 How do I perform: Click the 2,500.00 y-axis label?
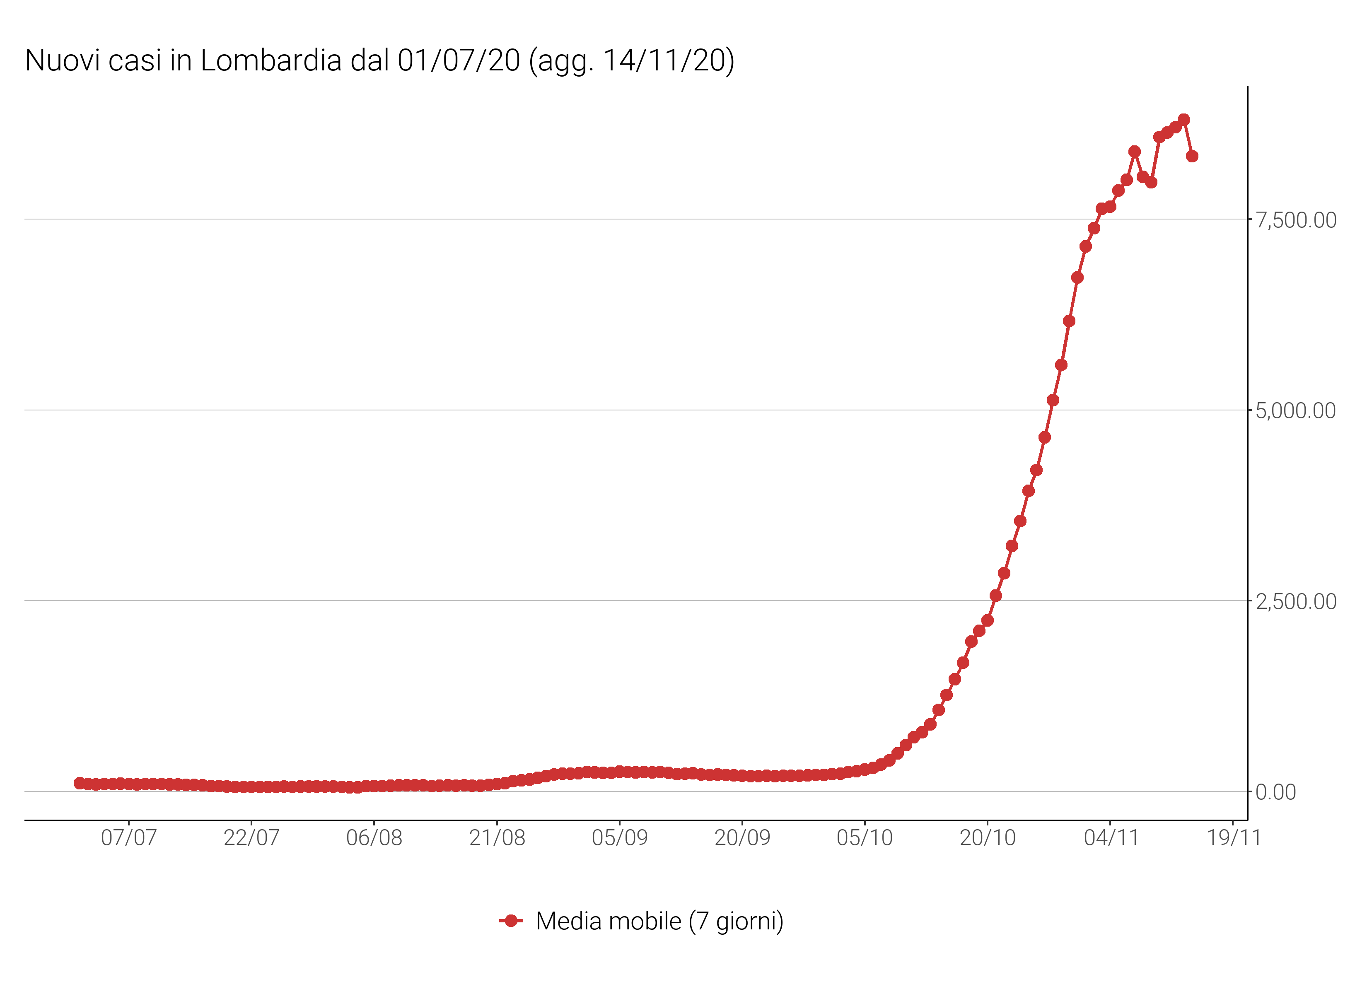point(1296,602)
